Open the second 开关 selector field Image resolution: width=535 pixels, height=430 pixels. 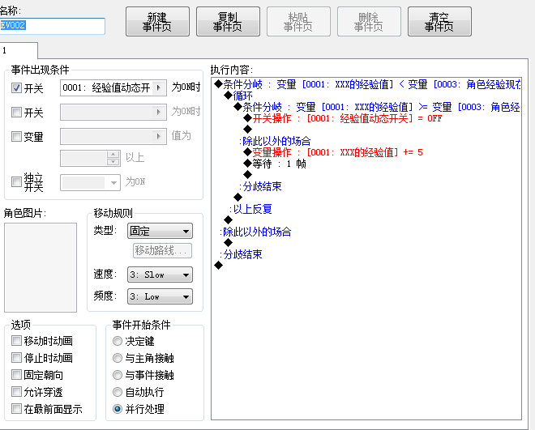tap(113, 112)
